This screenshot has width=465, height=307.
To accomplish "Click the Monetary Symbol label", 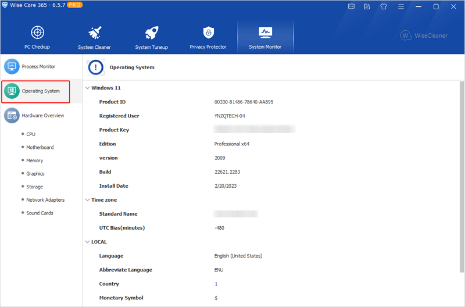I will click(x=121, y=298).
